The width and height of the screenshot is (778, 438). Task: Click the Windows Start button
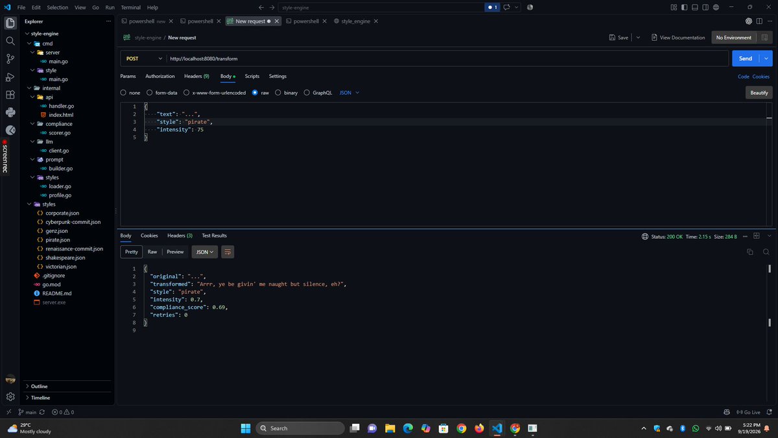click(x=246, y=428)
